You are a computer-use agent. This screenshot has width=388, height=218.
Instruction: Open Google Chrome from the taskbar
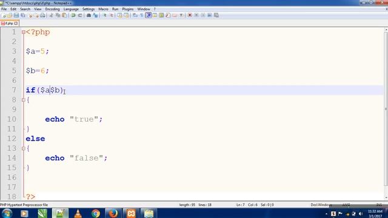pos(96,213)
